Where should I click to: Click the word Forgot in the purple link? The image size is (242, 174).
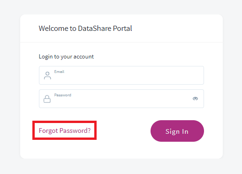[48, 130]
